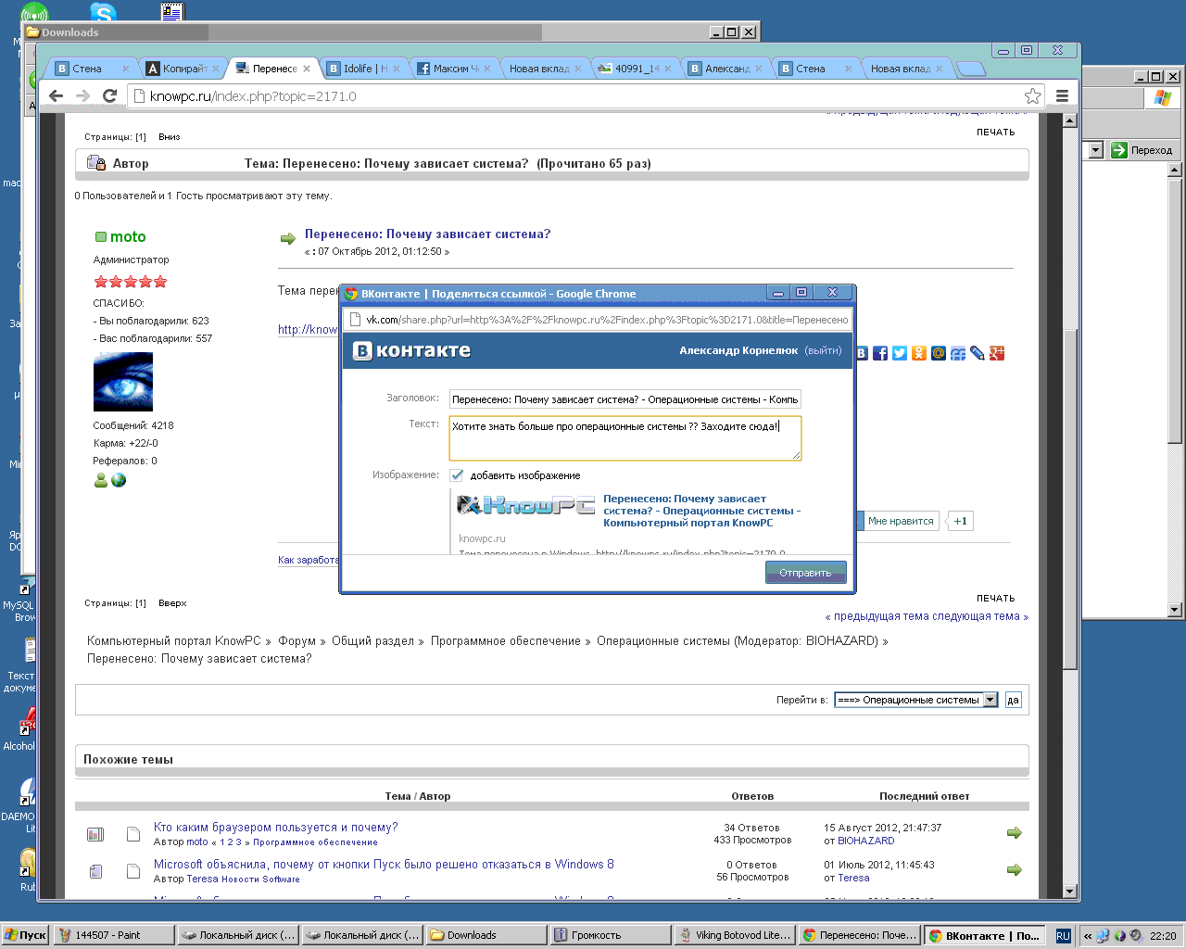Go back in Chrome browser
Image resolution: width=1186 pixels, height=949 pixels.
56,95
